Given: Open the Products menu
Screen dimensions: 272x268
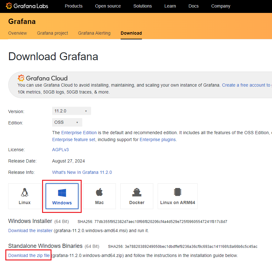Looking at the screenshot, I should click(x=74, y=6).
